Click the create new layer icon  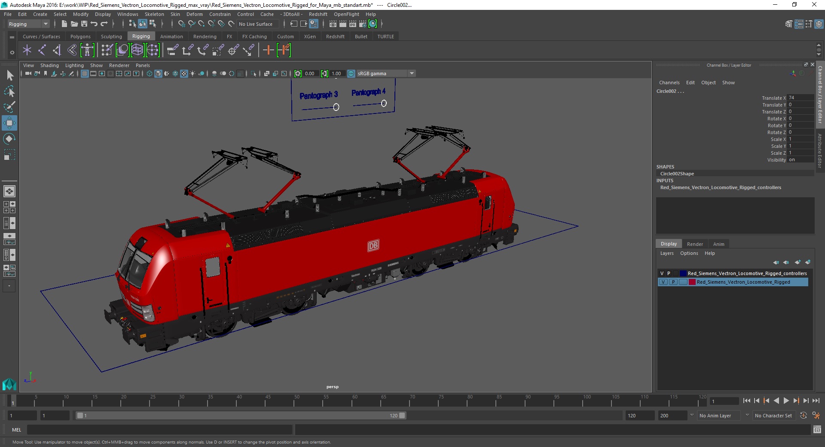coord(798,262)
